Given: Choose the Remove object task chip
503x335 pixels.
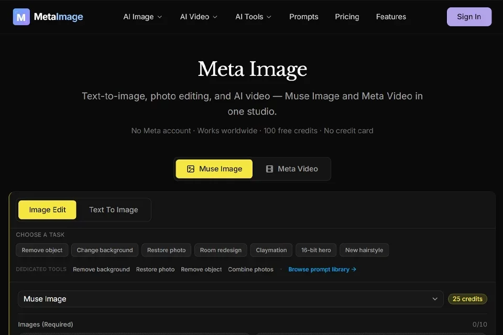Looking at the screenshot, I should coord(42,250).
